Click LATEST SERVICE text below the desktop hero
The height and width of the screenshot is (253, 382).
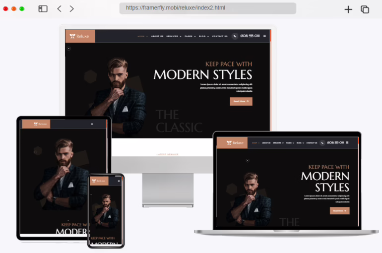[x=167, y=154]
